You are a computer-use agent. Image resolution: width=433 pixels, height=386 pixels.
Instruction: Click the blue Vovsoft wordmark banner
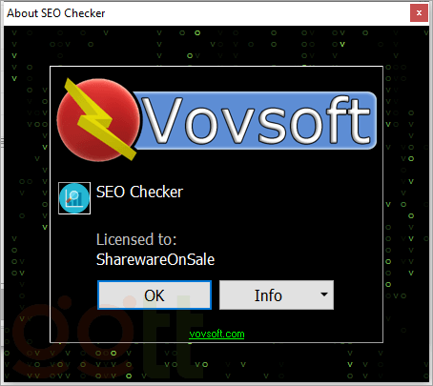255,120
